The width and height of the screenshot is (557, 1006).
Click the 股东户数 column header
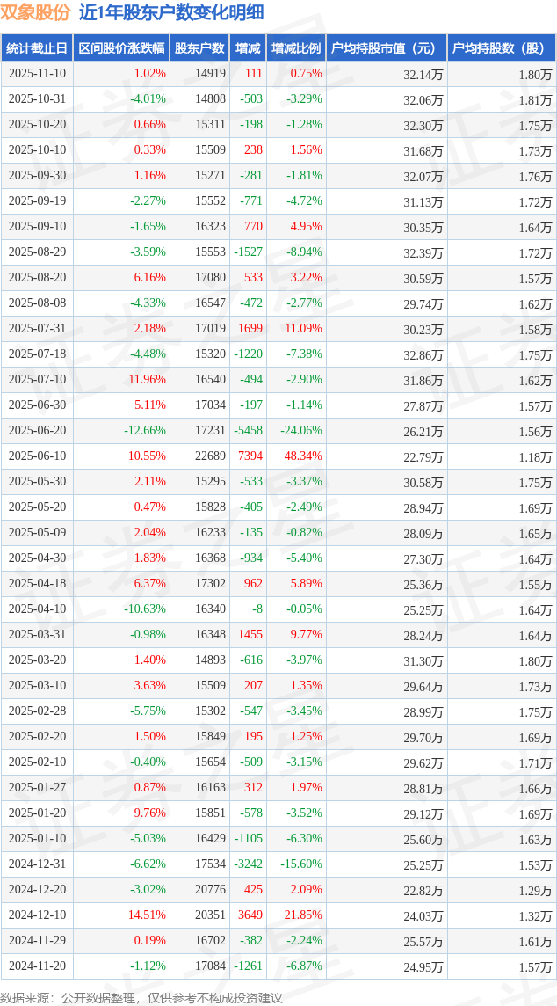click(199, 48)
